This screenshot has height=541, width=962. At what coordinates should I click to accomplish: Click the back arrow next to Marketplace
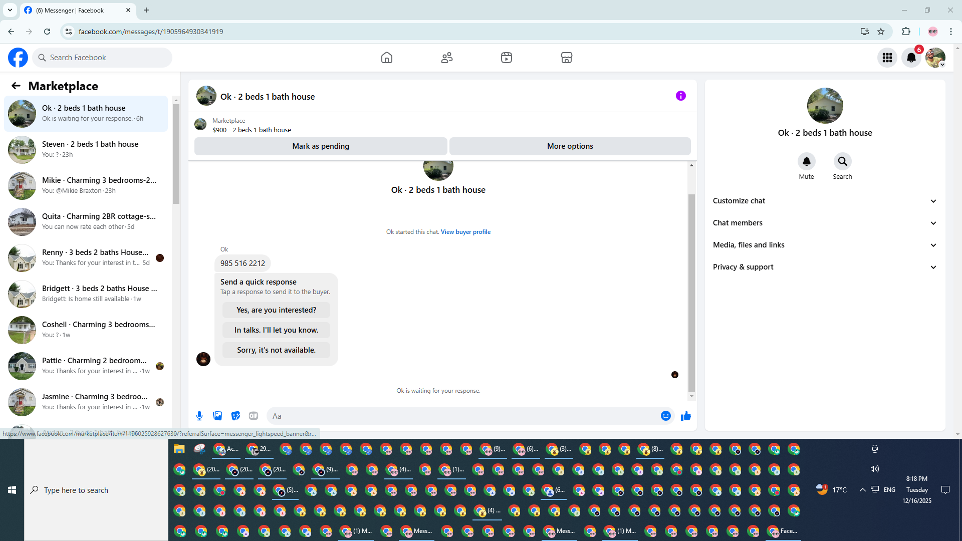point(16,86)
